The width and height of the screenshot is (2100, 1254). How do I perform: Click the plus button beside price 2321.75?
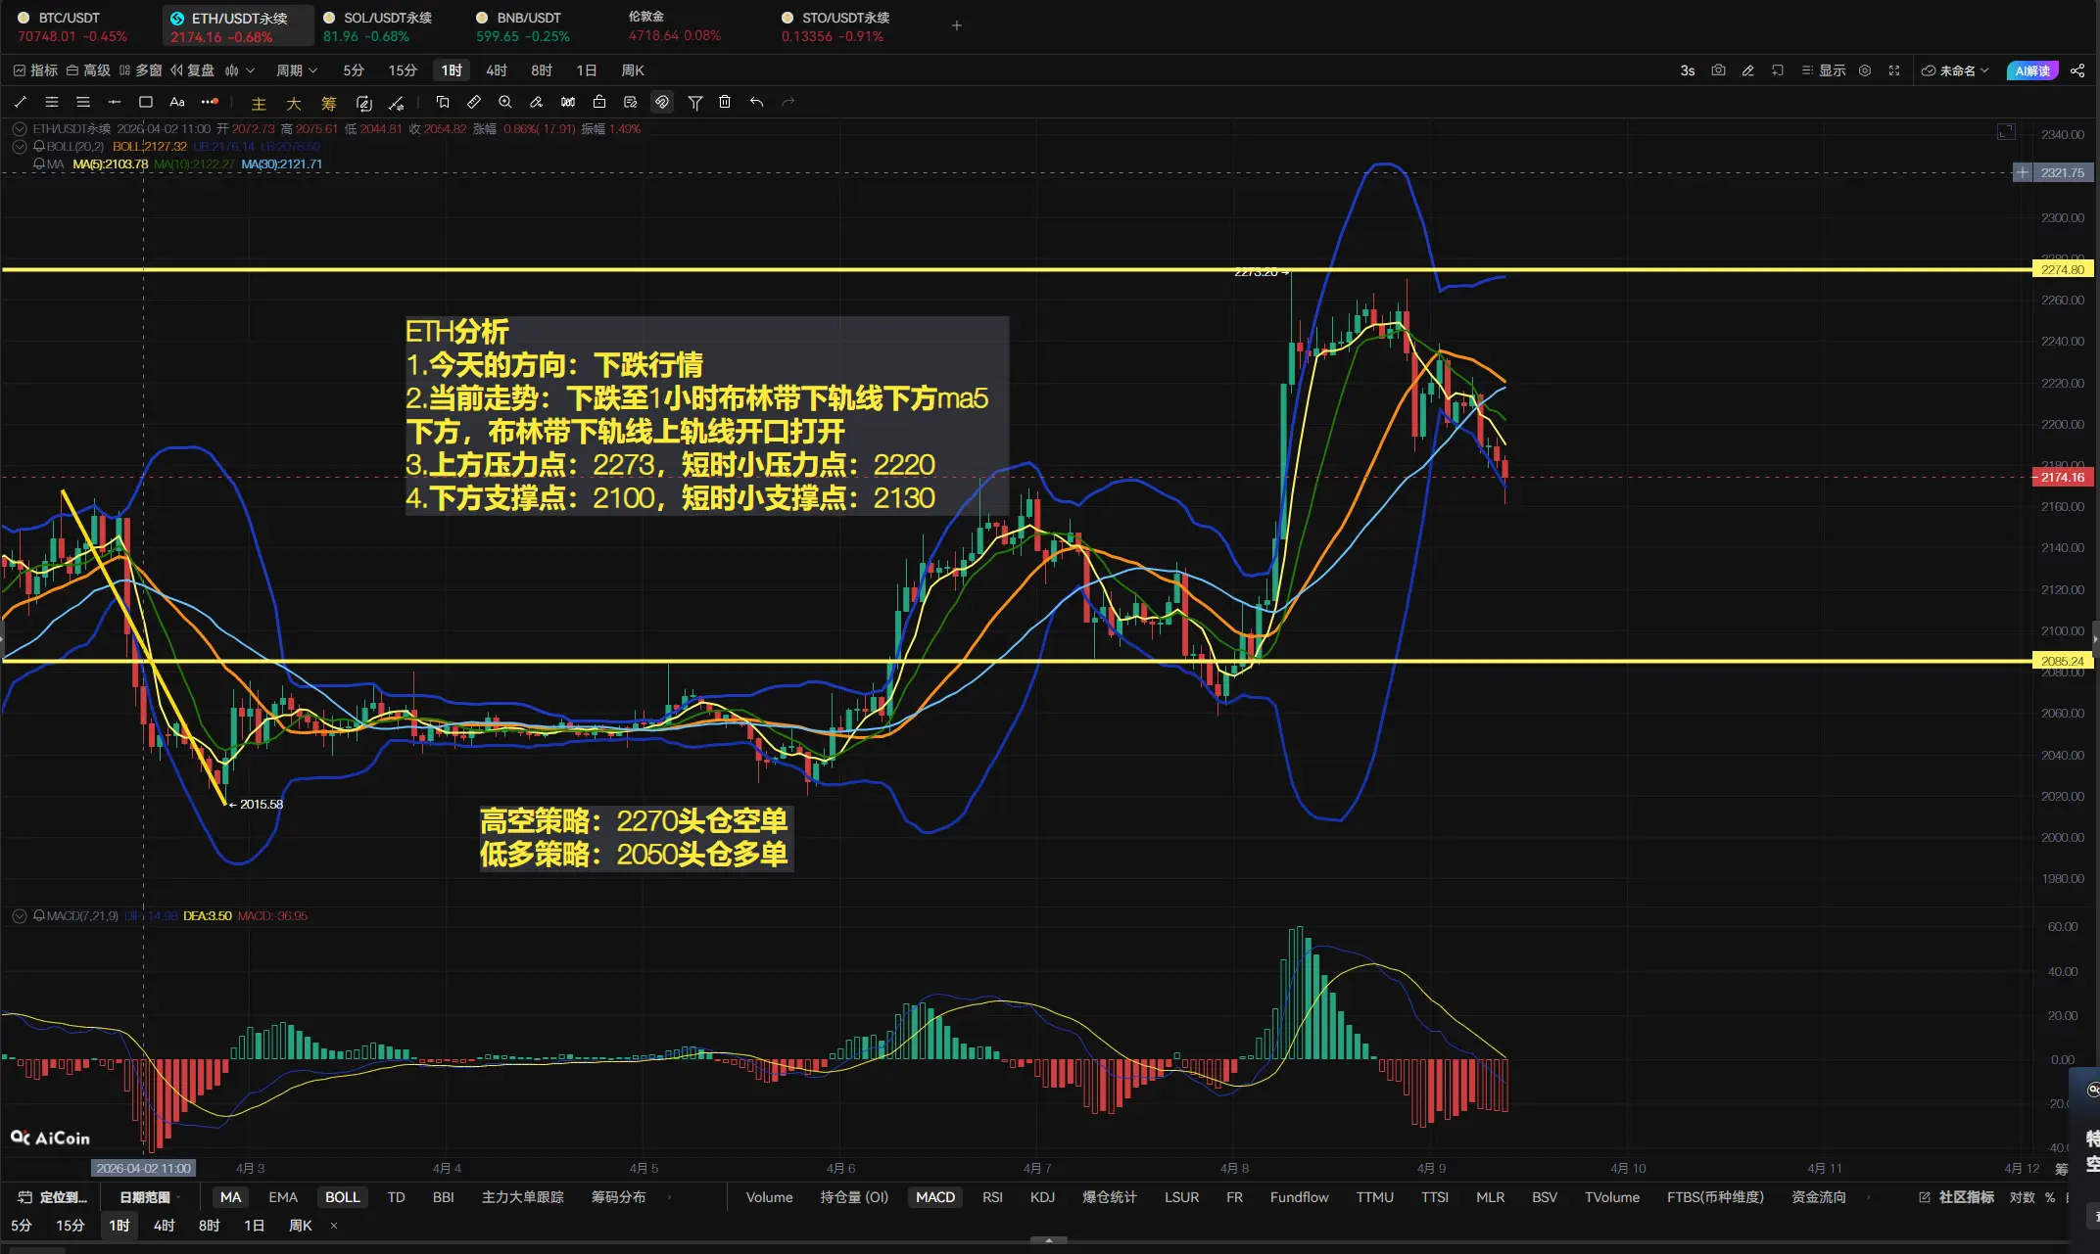[2023, 172]
